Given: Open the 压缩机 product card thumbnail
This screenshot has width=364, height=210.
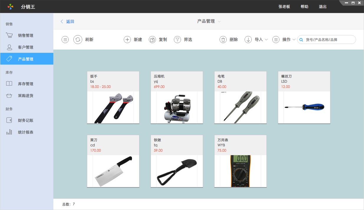Looking at the screenshot, I should [177, 107].
